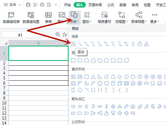Select the 直线 line shape
The image size is (166, 125).
tap(73, 44)
